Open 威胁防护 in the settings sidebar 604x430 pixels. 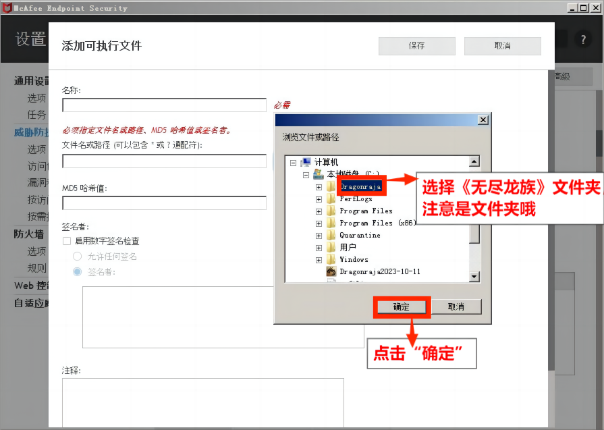pyautogui.click(x=32, y=132)
